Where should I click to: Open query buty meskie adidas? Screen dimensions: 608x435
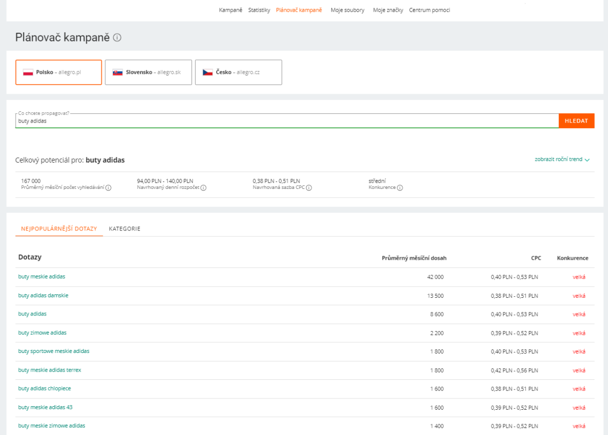point(42,276)
